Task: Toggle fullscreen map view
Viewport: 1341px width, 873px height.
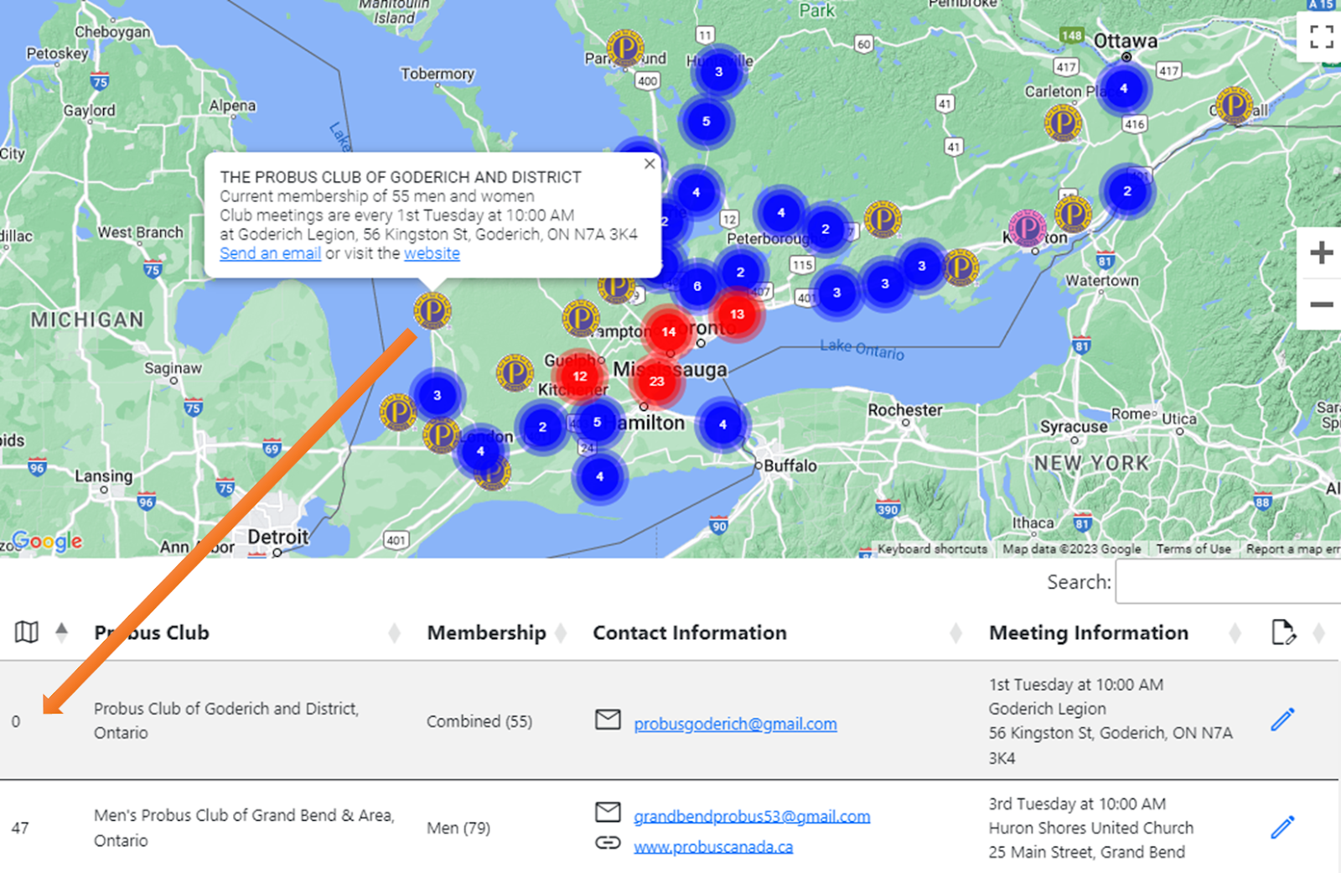Action: 1321,37
